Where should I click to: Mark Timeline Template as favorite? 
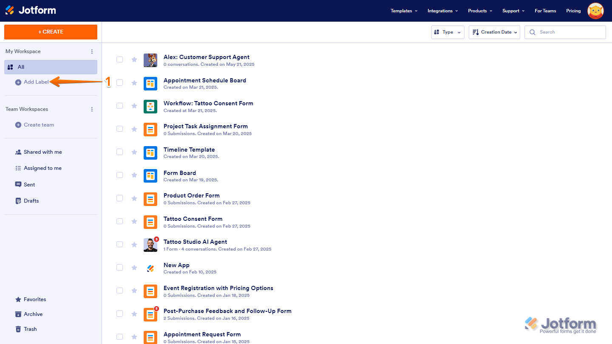tap(134, 152)
